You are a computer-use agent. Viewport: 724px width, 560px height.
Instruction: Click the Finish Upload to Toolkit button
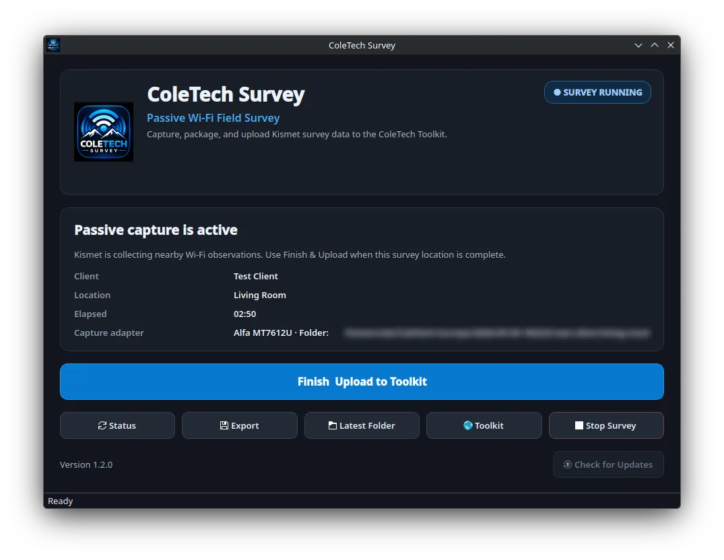tap(362, 382)
